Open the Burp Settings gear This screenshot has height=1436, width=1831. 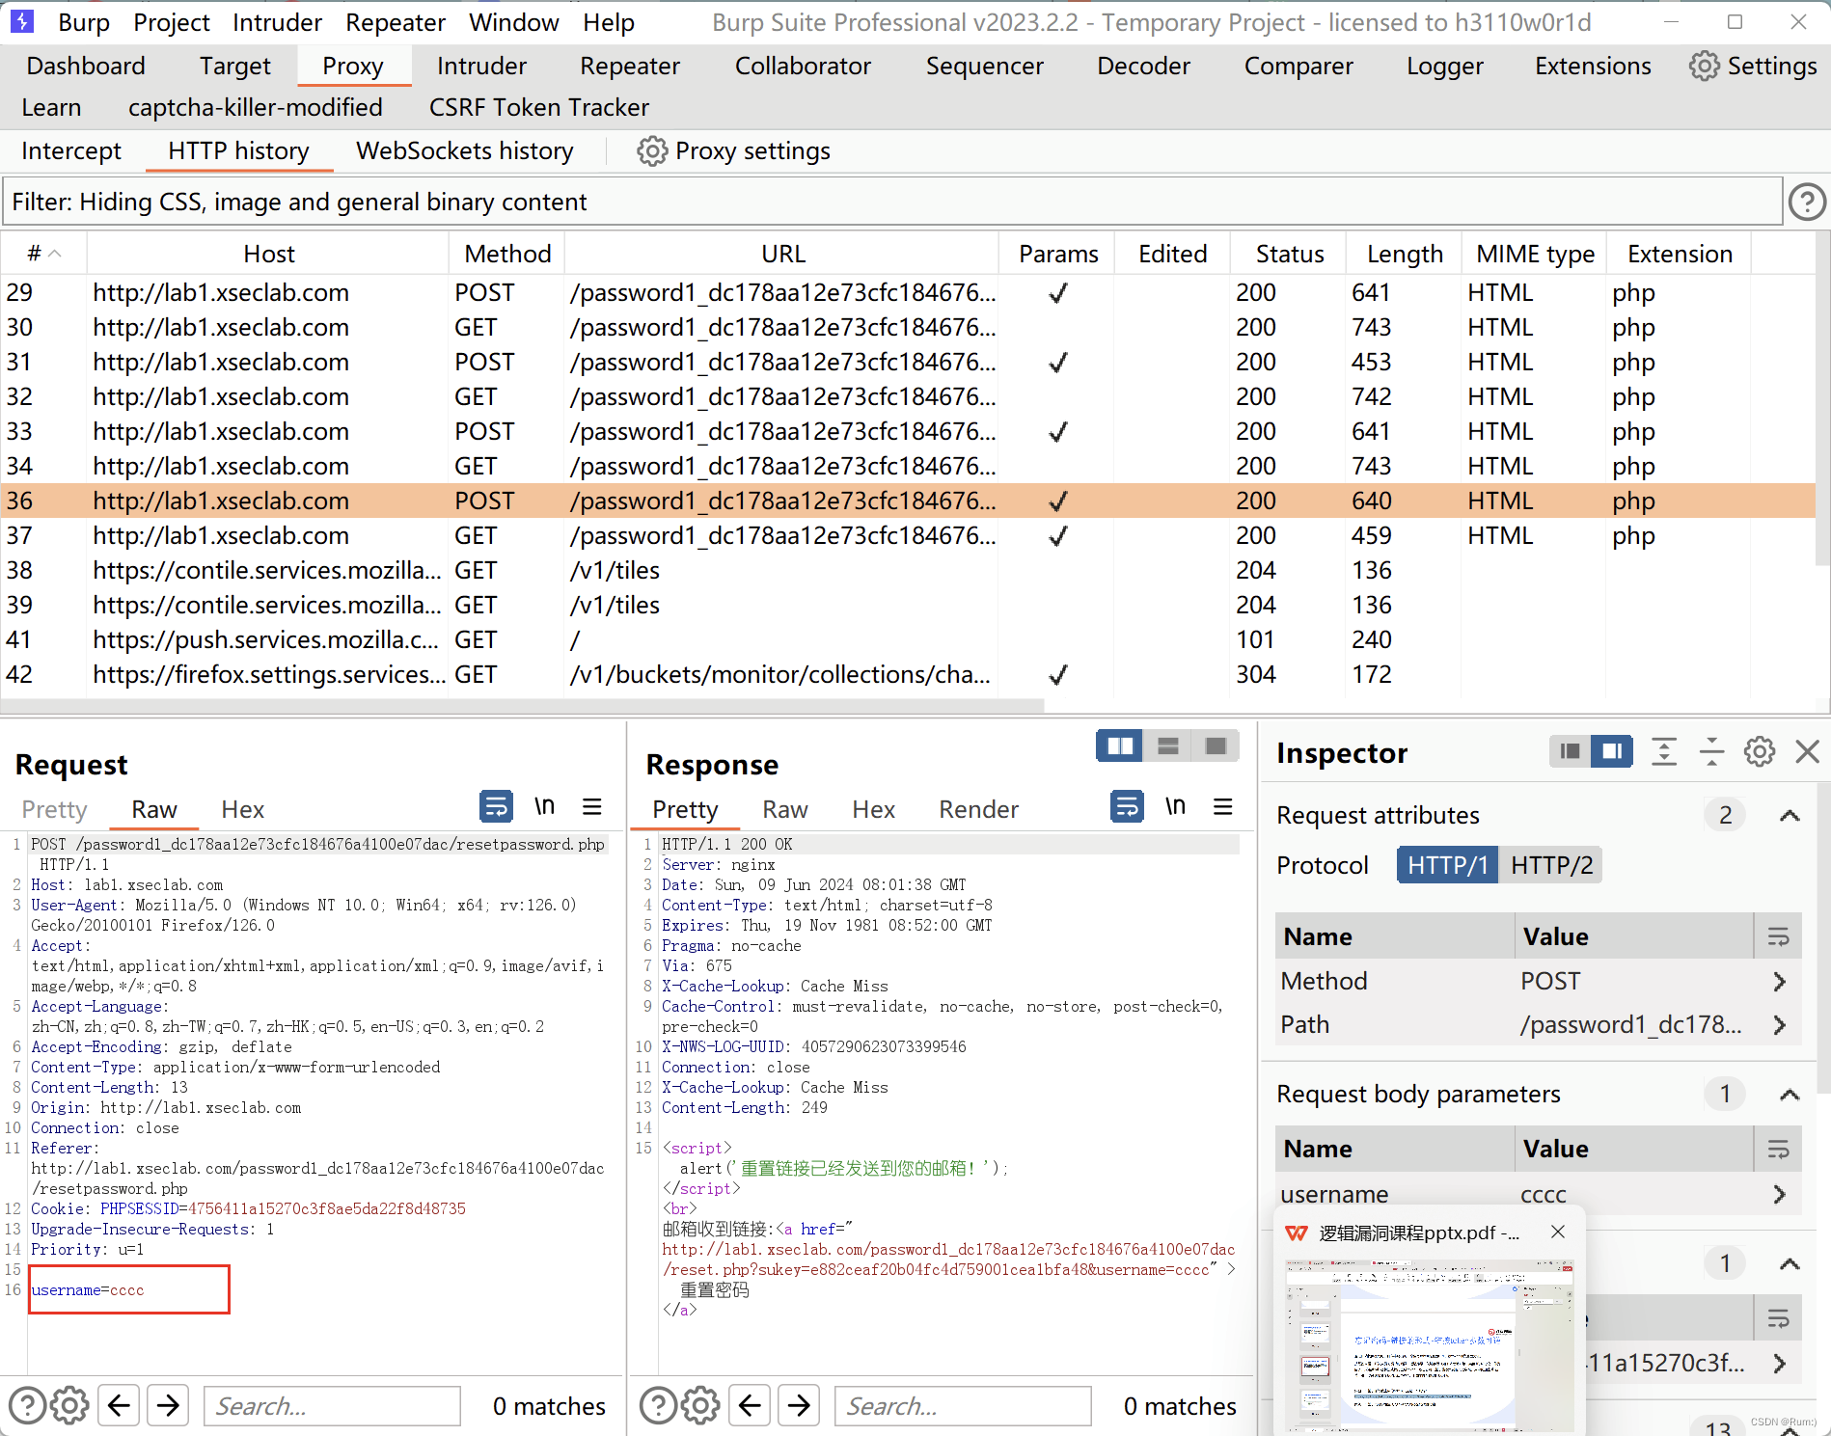[1704, 66]
